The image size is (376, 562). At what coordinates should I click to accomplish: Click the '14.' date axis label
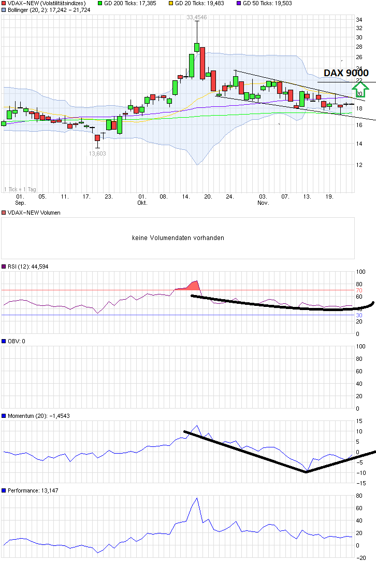[186, 196]
